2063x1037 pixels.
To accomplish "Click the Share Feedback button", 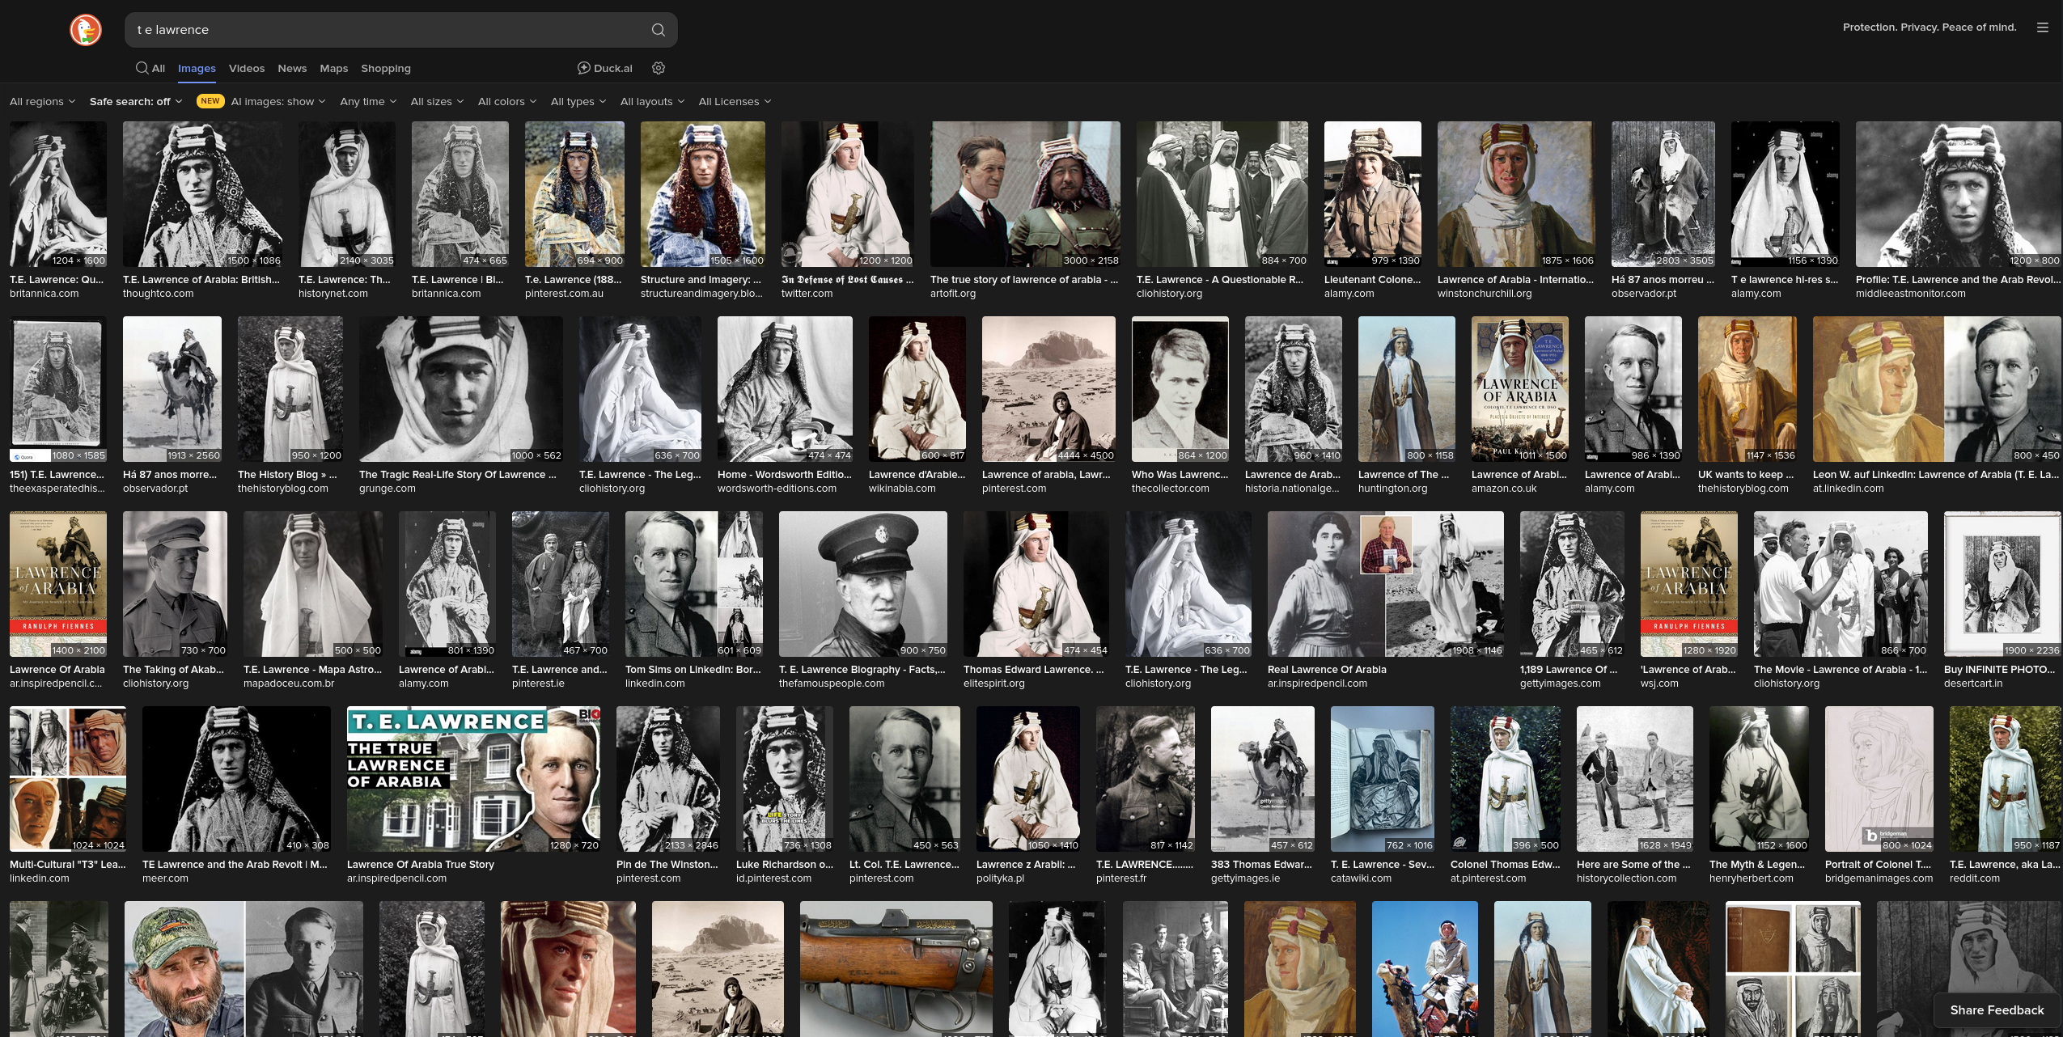I will (x=1996, y=1009).
